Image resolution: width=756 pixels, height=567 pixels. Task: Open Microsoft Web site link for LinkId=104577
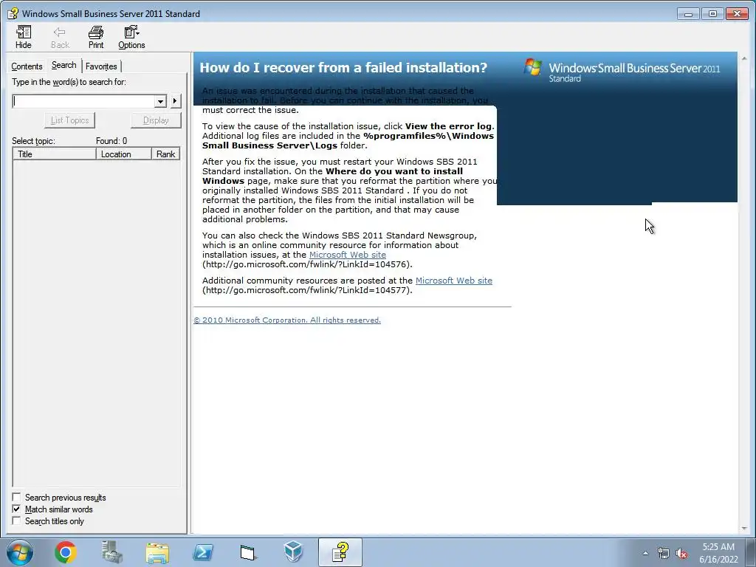454,280
